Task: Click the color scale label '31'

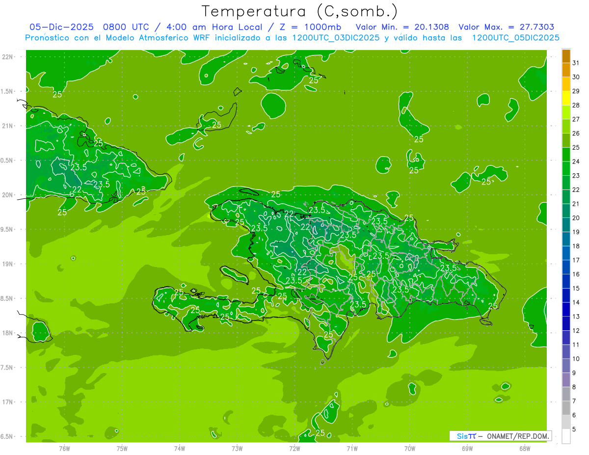Action: [x=576, y=63]
